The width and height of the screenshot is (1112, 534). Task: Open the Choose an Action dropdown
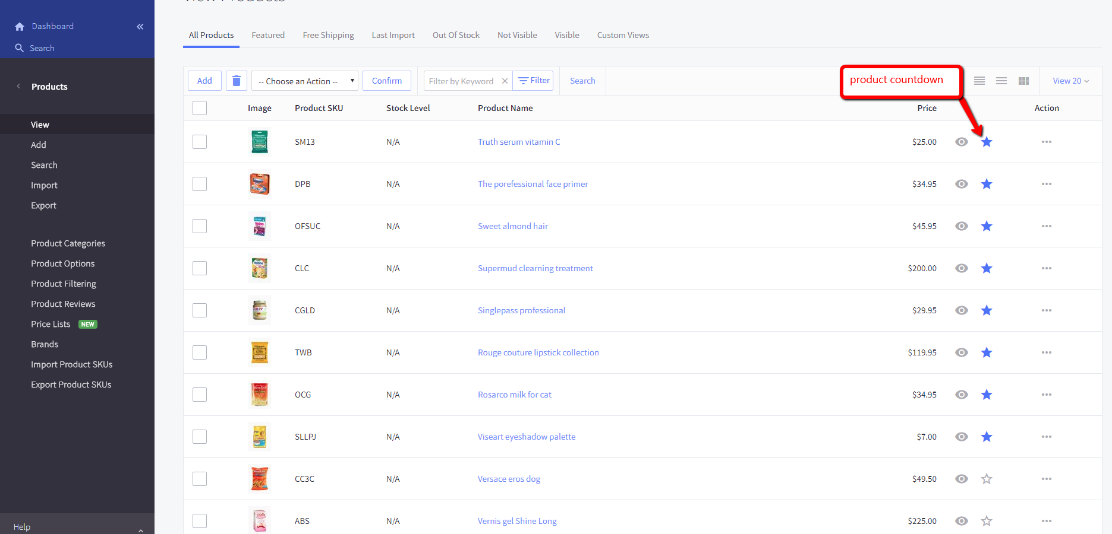305,81
